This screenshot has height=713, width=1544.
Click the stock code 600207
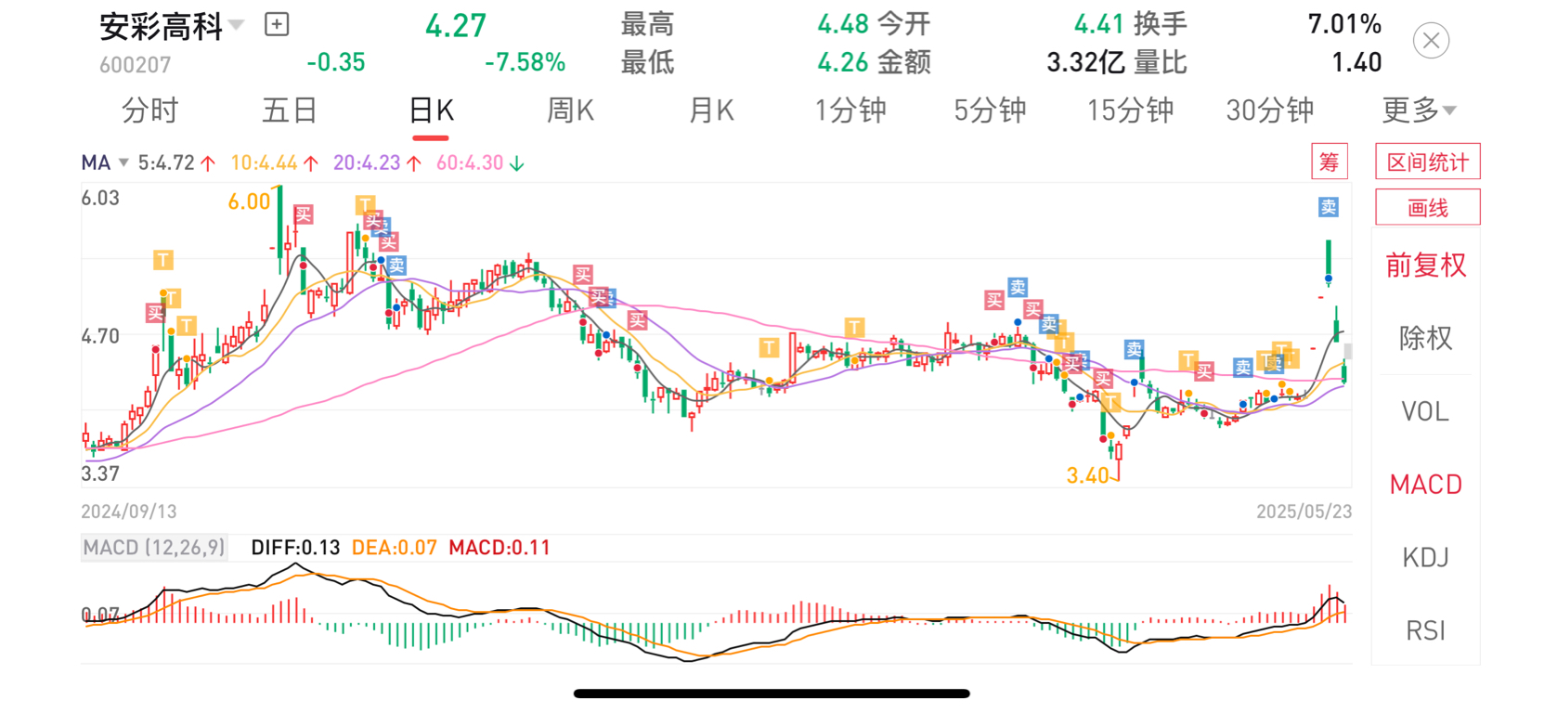click(136, 65)
